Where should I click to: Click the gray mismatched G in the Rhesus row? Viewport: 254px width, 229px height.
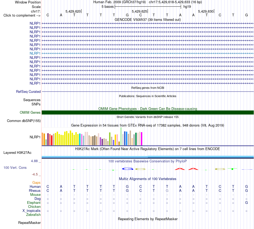167,190
